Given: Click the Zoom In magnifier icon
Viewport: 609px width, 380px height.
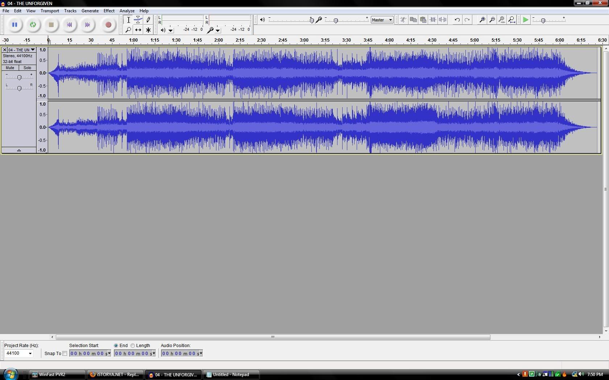Looking at the screenshot, I should point(482,20).
